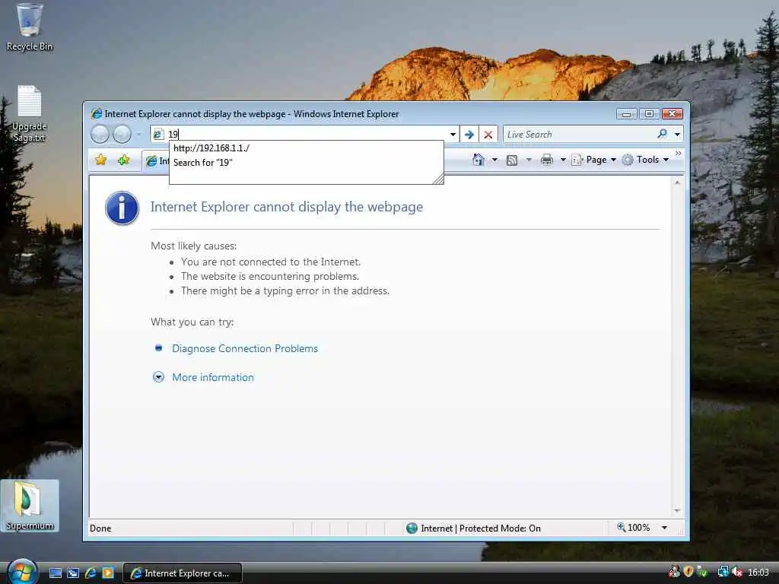Click Diagnose Connection Problems link
779x584 pixels.
(x=244, y=348)
